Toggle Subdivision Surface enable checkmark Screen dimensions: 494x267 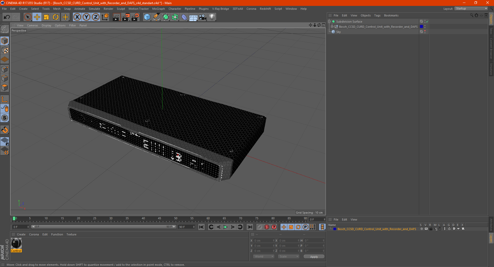427,22
